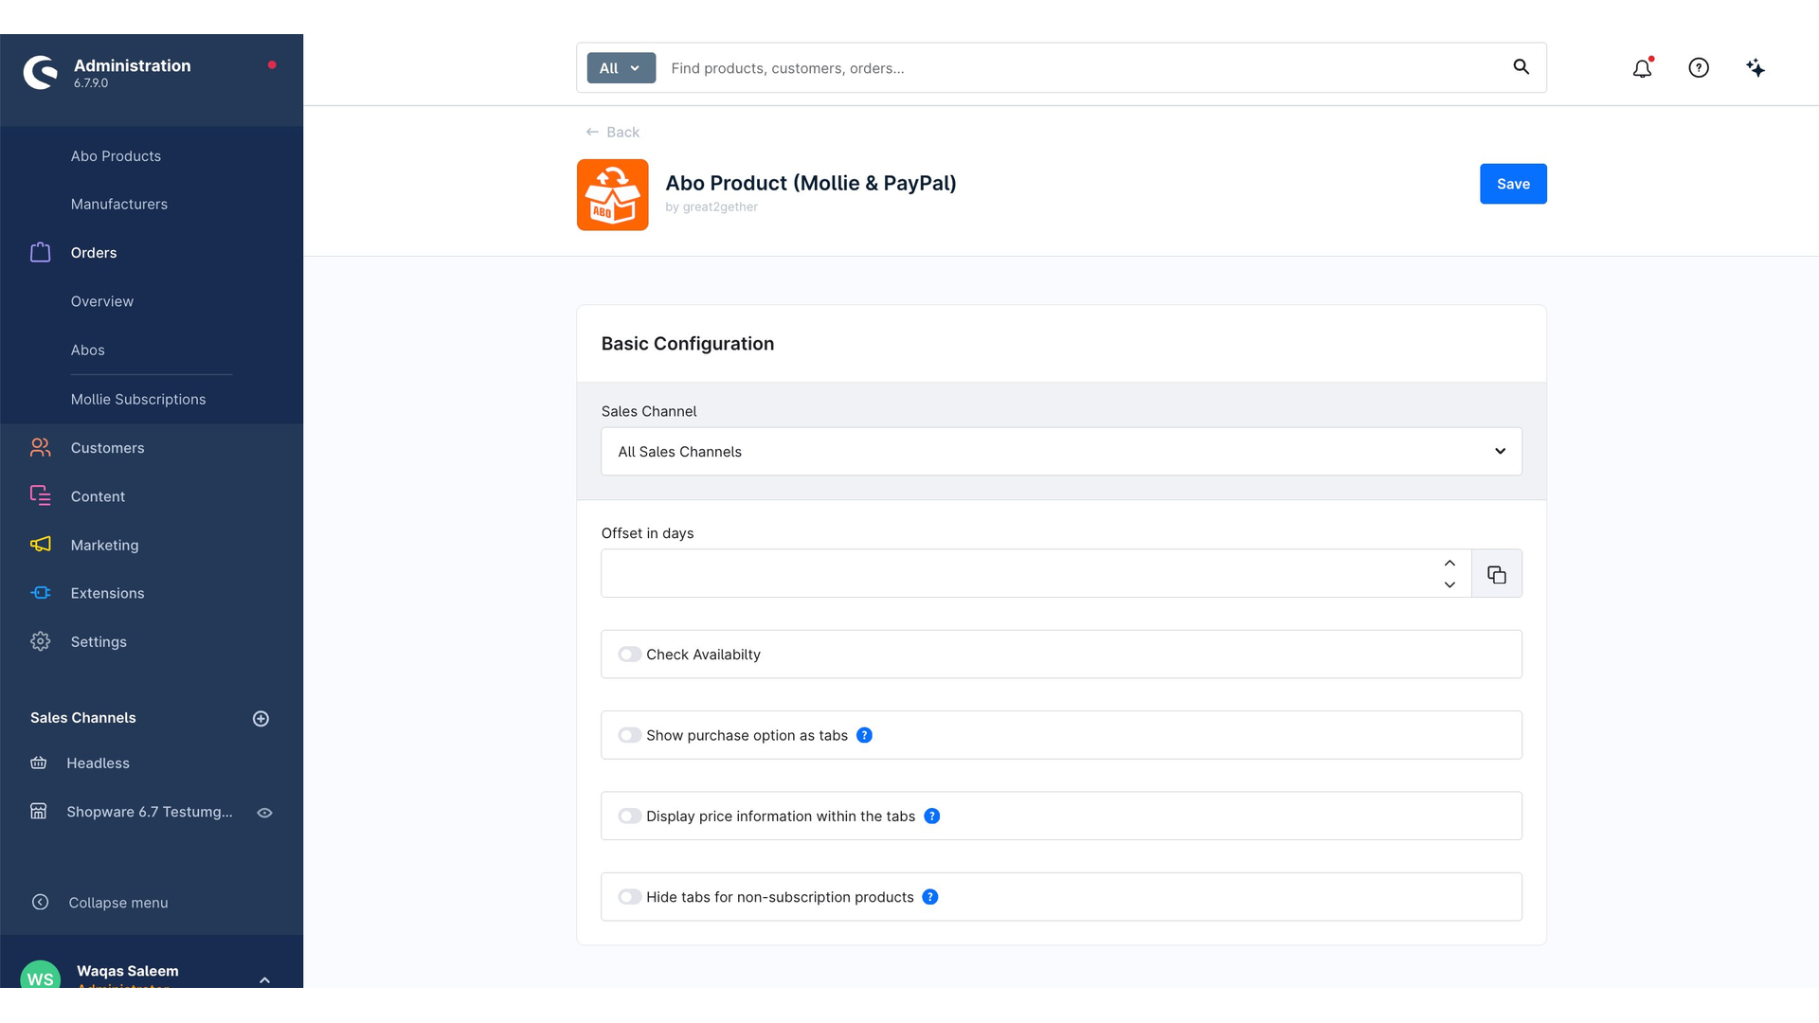
Task: Click the 6.7.9.0 version number
Action: pyautogui.click(x=91, y=83)
